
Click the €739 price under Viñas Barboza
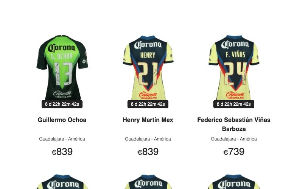tap(234, 152)
